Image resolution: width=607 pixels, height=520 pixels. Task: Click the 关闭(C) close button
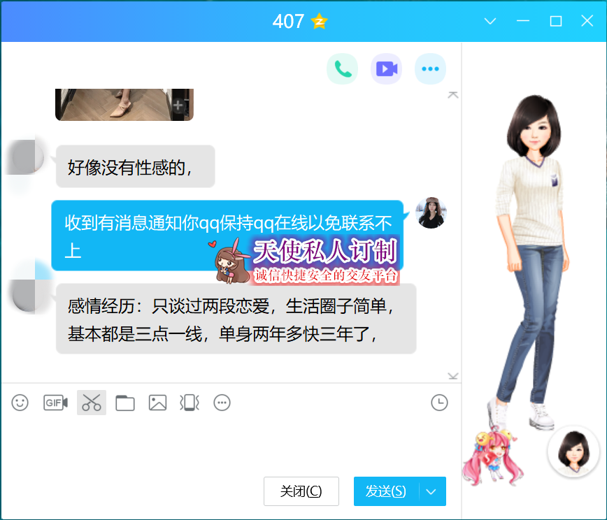pyautogui.click(x=301, y=491)
